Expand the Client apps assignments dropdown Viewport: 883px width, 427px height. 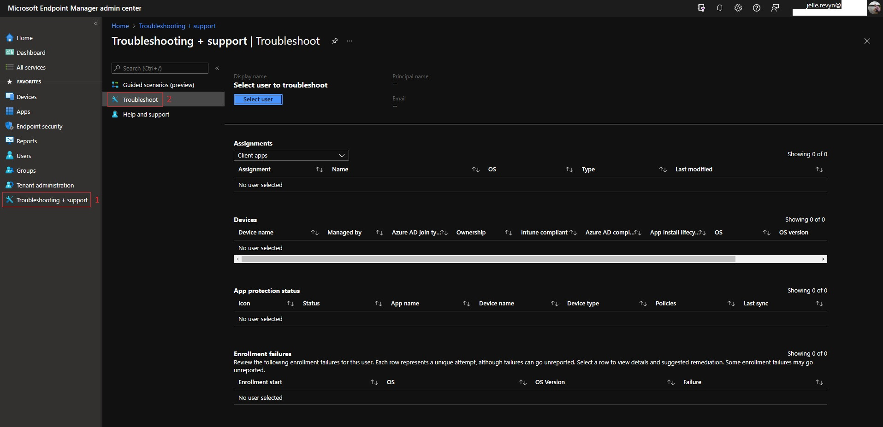pos(291,155)
